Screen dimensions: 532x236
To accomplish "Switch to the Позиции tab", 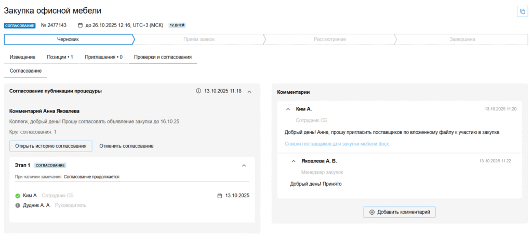I will point(60,57).
